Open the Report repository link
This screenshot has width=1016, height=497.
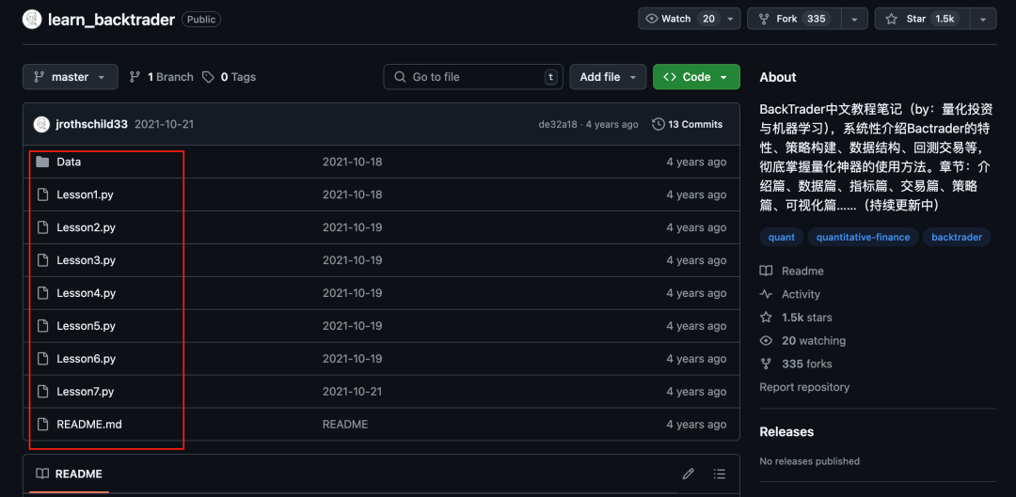tap(804, 387)
